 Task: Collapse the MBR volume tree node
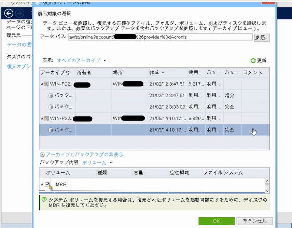[42, 185]
